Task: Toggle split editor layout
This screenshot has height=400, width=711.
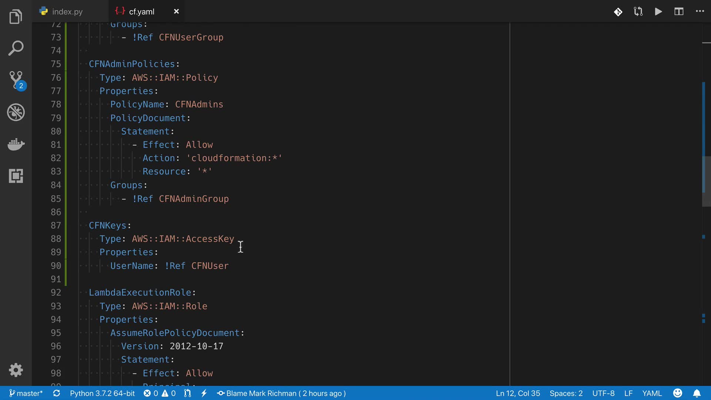Action: (679, 11)
